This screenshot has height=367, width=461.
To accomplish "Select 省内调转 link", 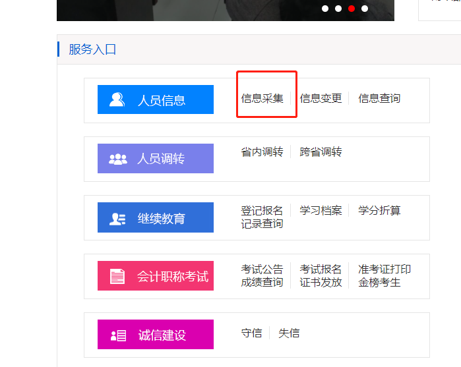I will (262, 152).
